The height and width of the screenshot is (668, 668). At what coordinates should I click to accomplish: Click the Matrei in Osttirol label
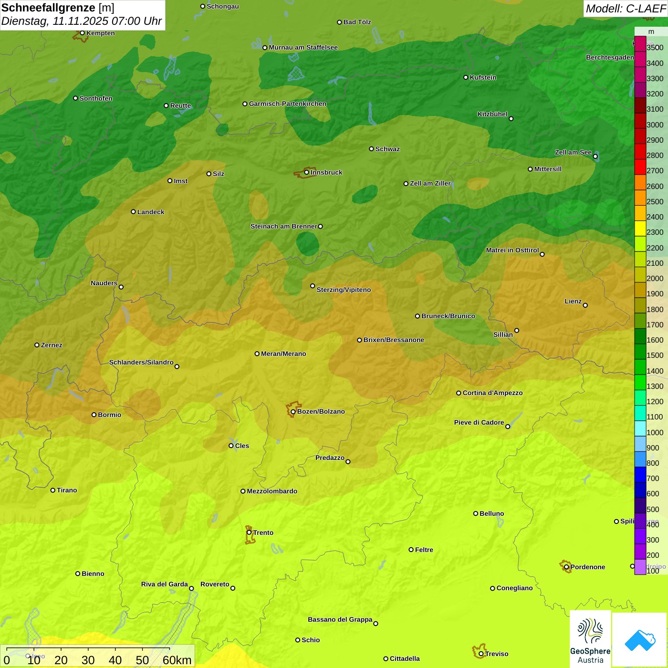pyautogui.click(x=512, y=250)
